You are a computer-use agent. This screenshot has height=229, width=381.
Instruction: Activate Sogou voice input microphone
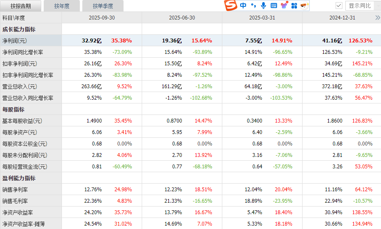click(x=263, y=6)
